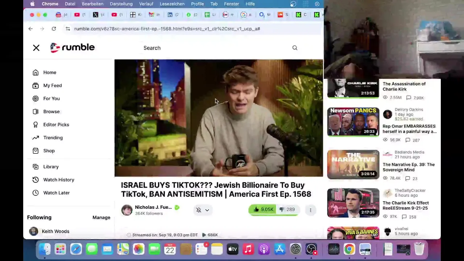
Task: Reload the Rumble page
Action: (54, 29)
